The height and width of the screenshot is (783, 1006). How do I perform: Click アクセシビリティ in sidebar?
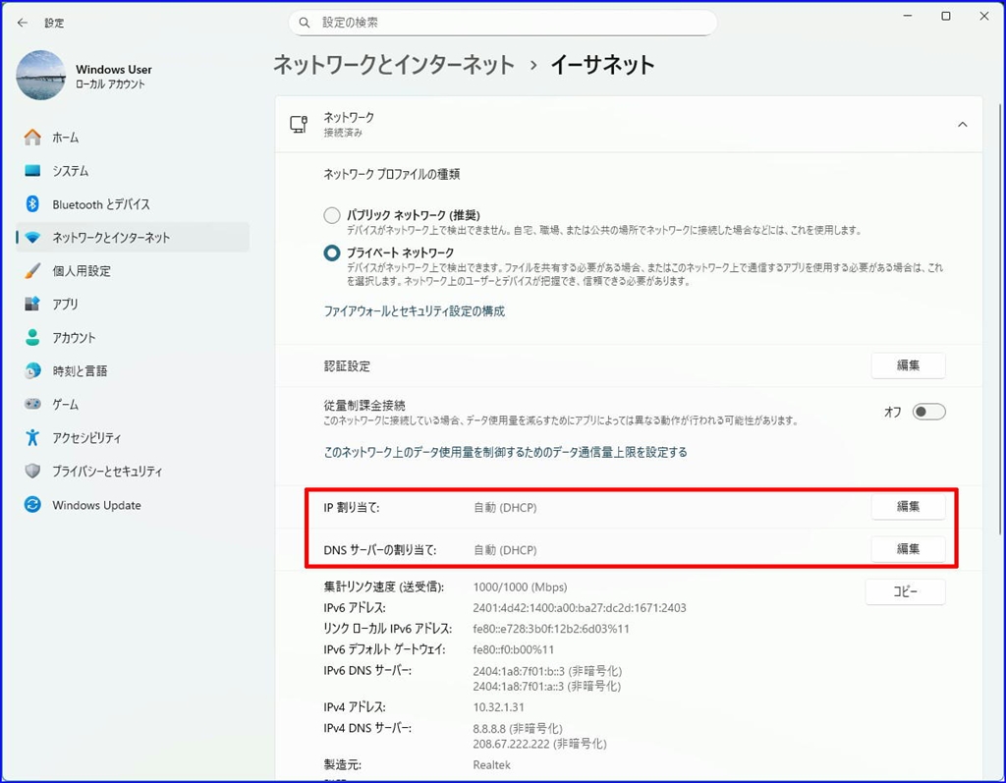(133, 438)
